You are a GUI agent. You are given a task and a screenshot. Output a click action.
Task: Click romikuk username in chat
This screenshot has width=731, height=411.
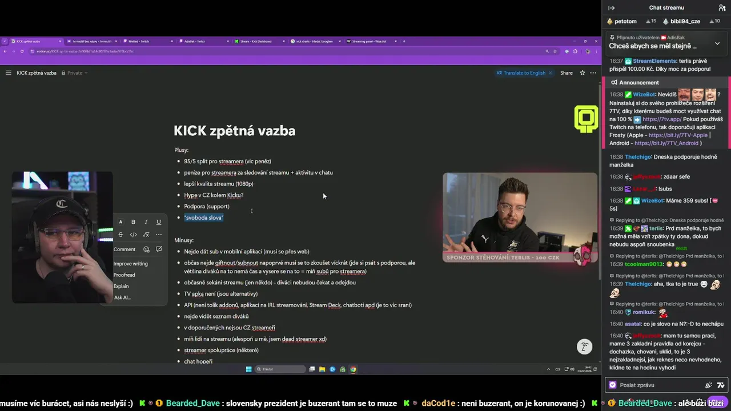pyautogui.click(x=644, y=313)
